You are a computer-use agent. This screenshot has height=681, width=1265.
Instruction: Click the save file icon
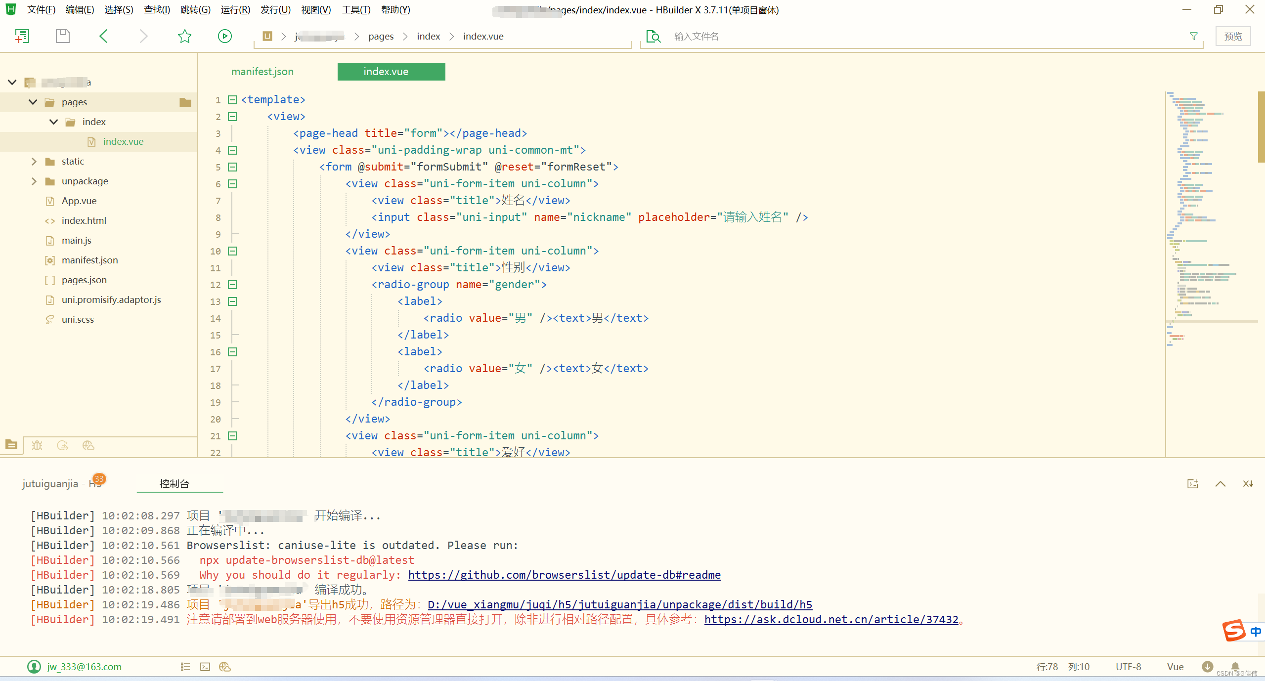(63, 36)
